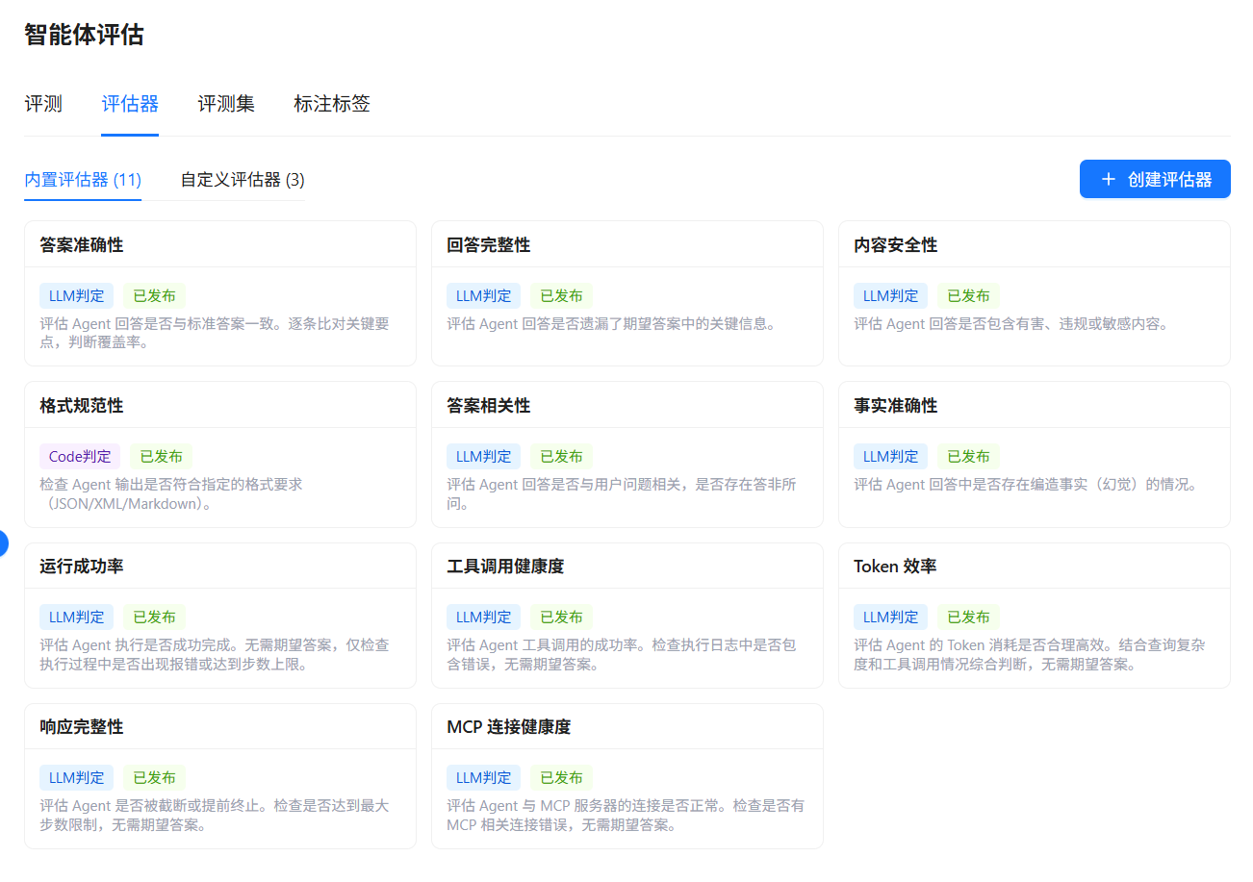
Task: Click the 创建评估器 button
Action: click(x=1155, y=179)
